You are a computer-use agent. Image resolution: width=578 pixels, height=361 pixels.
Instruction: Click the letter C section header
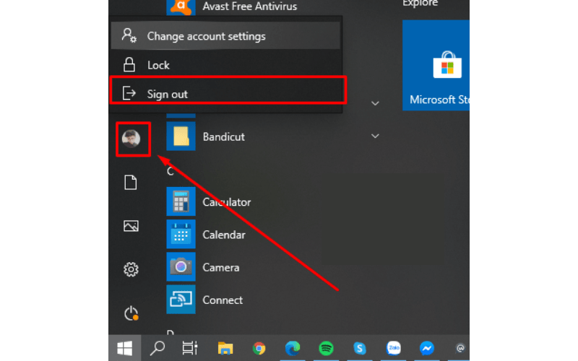click(171, 171)
